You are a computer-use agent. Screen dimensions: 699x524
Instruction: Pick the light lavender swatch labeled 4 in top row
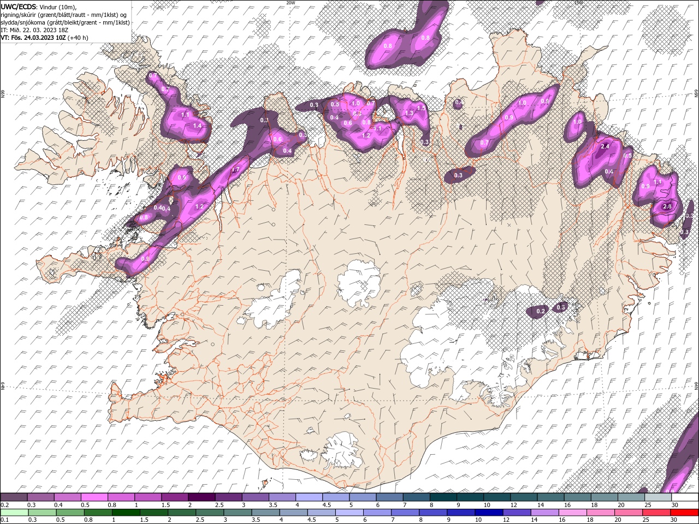309,497
